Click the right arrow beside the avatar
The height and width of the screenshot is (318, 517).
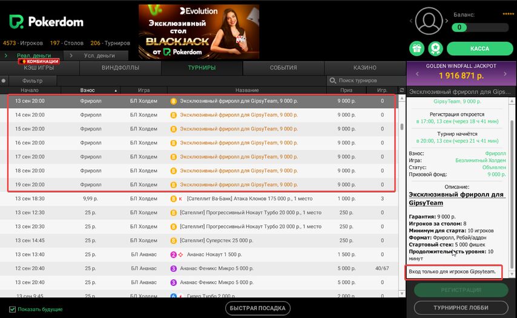tap(446, 21)
